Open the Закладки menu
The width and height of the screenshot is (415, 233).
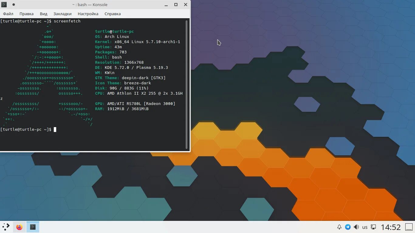click(x=62, y=14)
